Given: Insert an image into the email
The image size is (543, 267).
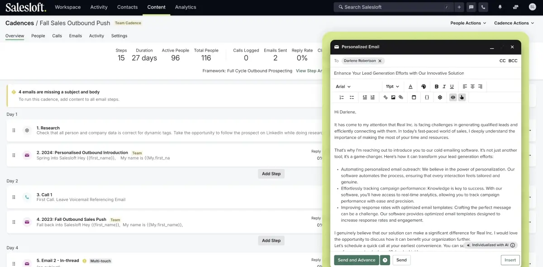Looking at the screenshot, I should [393, 97].
